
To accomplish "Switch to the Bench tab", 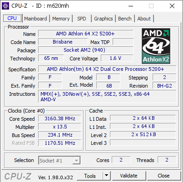I will coord(125,19).
